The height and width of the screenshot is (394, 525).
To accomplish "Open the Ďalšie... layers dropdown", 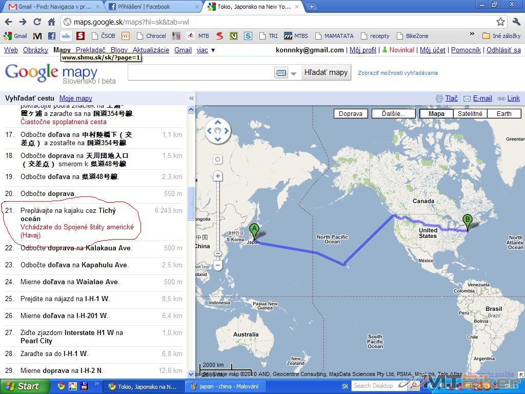I will point(393,114).
